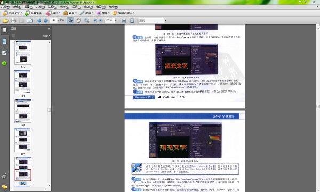The height and width of the screenshot is (192, 320).
Task: Open the Find box dropdown arrow
Action: click(x=165, y=21)
